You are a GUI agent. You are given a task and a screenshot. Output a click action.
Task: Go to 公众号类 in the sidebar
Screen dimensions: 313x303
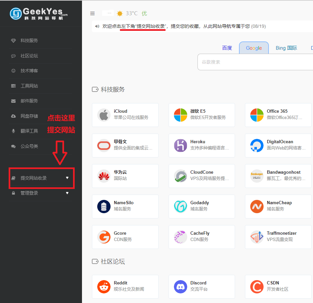(29, 146)
